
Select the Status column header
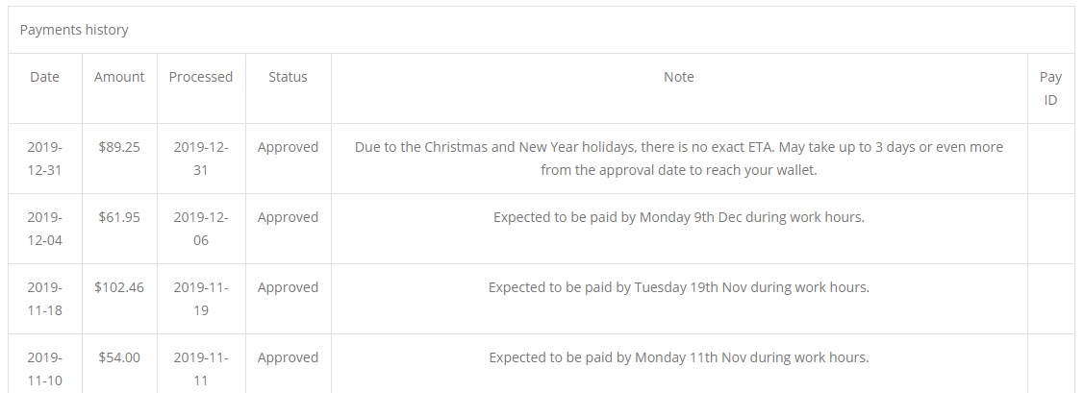coord(288,77)
